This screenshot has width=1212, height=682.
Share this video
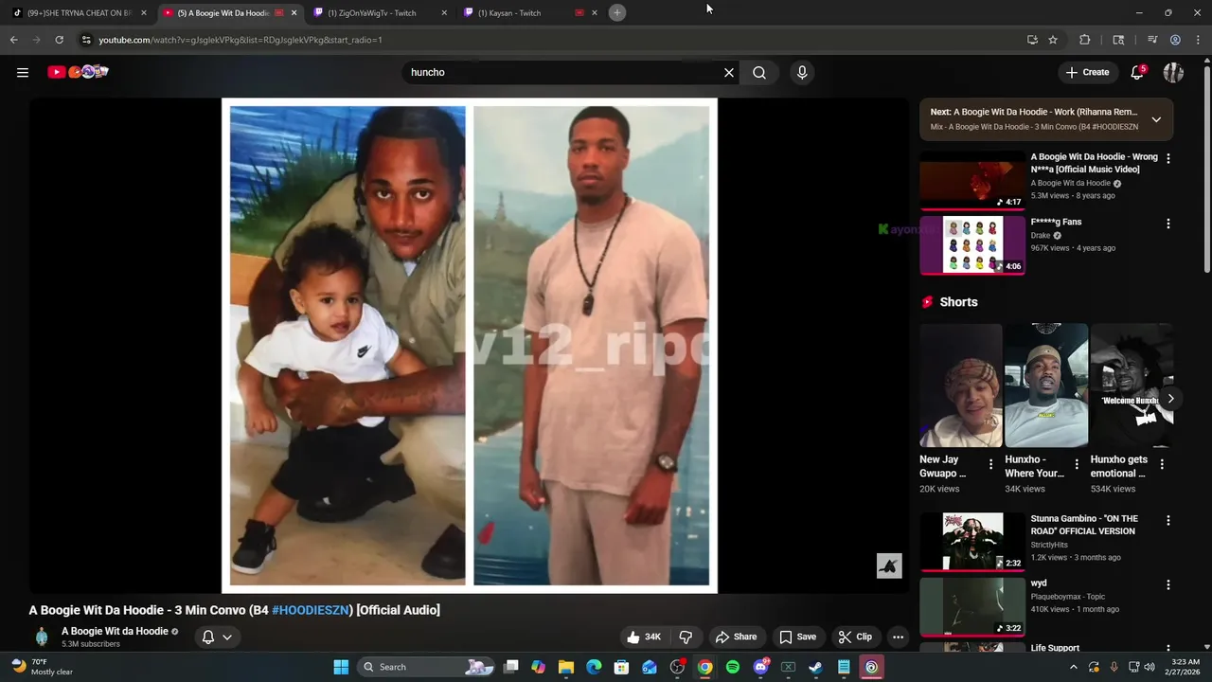(736, 637)
